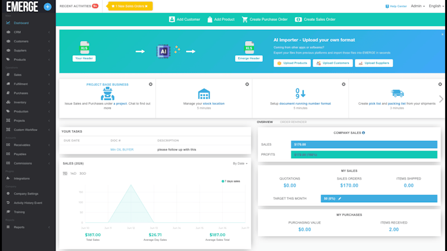
Task: Expand the Customers menu chevron
Action: pos(49,41)
